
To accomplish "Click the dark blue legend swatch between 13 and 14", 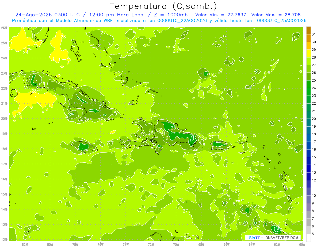I will coord(308,169).
